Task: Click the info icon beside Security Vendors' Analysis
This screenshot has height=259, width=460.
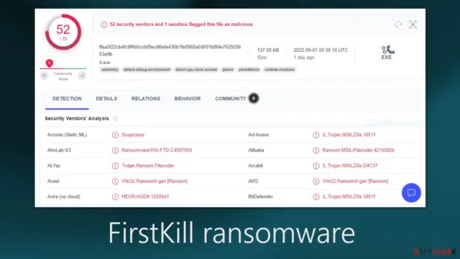Action: [x=115, y=118]
